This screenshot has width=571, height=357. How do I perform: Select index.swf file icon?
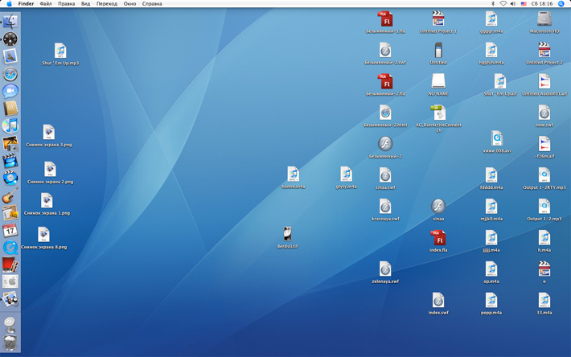tap(438, 300)
